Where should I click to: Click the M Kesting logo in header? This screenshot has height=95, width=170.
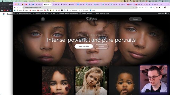91,19
